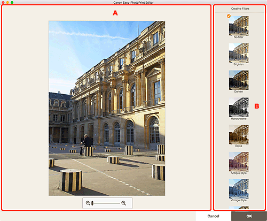Click the zoom out magnifier icon

88,203
